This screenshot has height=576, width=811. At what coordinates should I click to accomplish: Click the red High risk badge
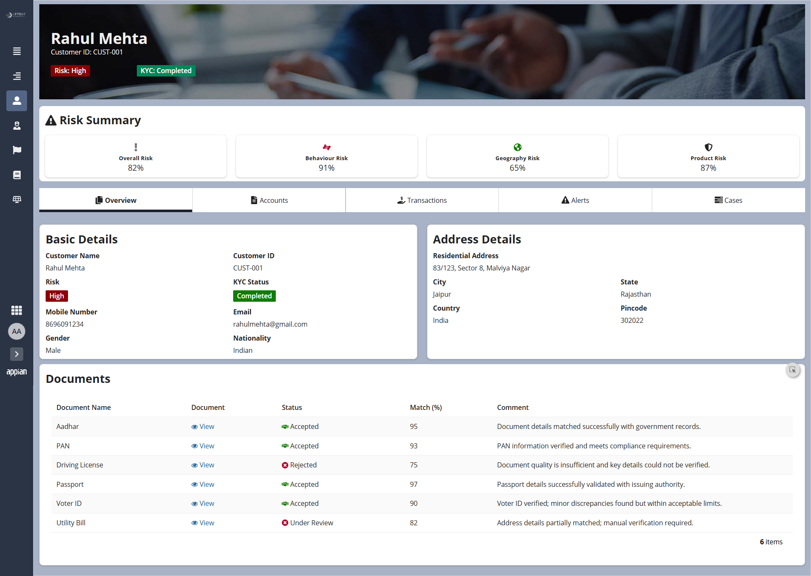click(x=57, y=296)
